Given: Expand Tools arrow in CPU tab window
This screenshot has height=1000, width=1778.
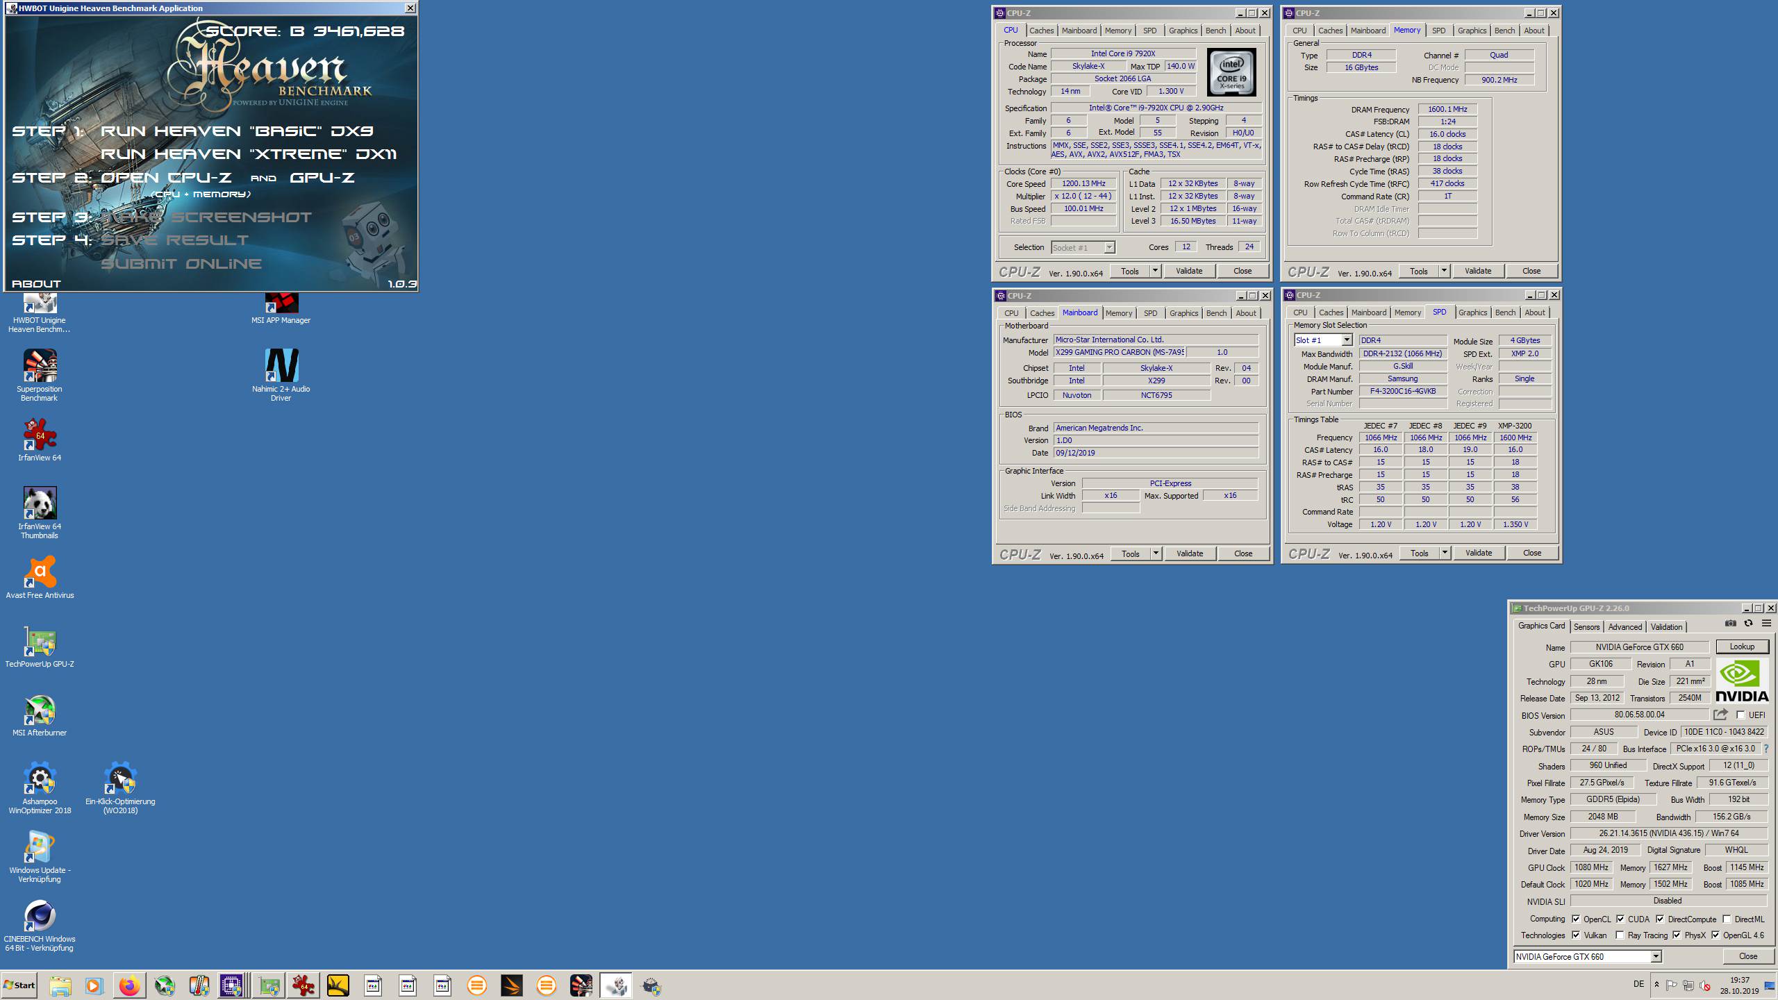Looking at the screenshot, I should tap(1156, 271).
